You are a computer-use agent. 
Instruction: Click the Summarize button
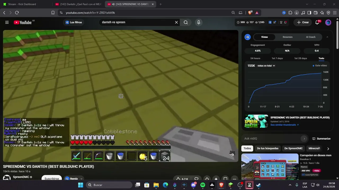[x=321, y=139]
